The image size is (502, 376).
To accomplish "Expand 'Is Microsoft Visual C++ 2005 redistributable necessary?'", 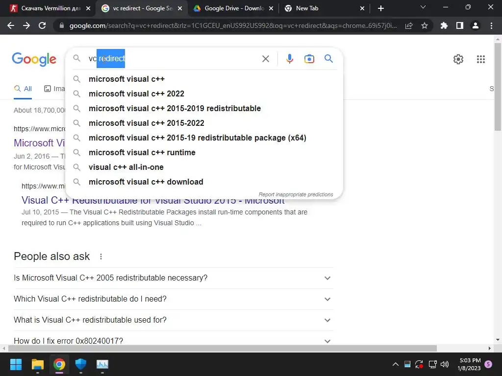I will point(174,278).
